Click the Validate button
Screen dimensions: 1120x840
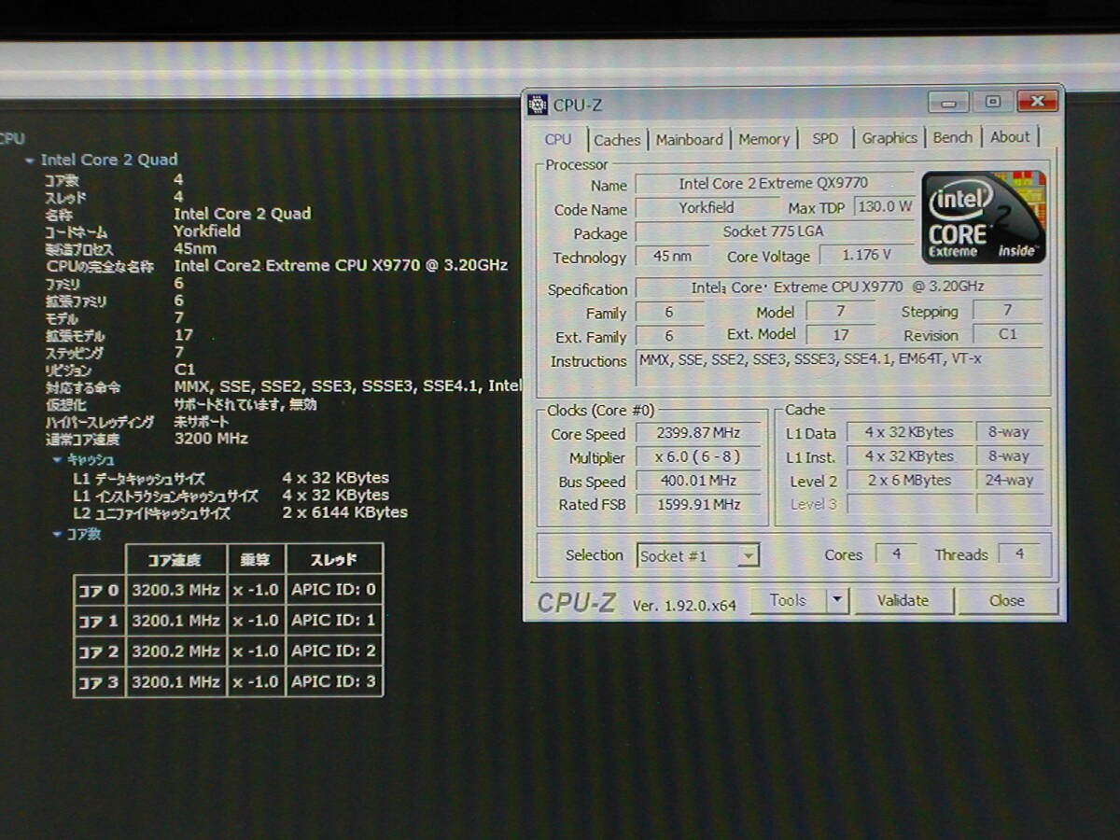903,601
